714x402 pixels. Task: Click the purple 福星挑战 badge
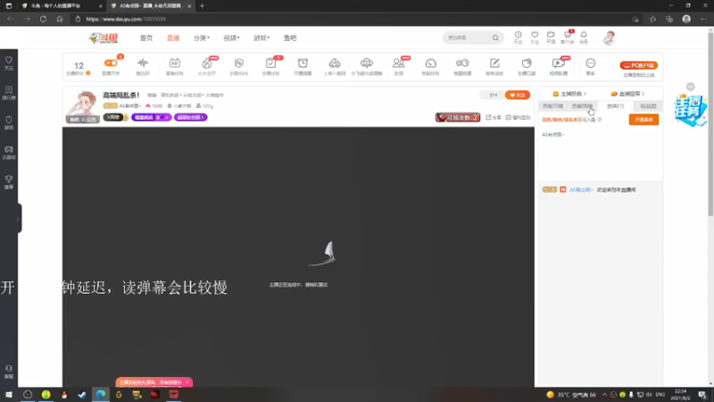pyautogui.click(x=151, y=117)
